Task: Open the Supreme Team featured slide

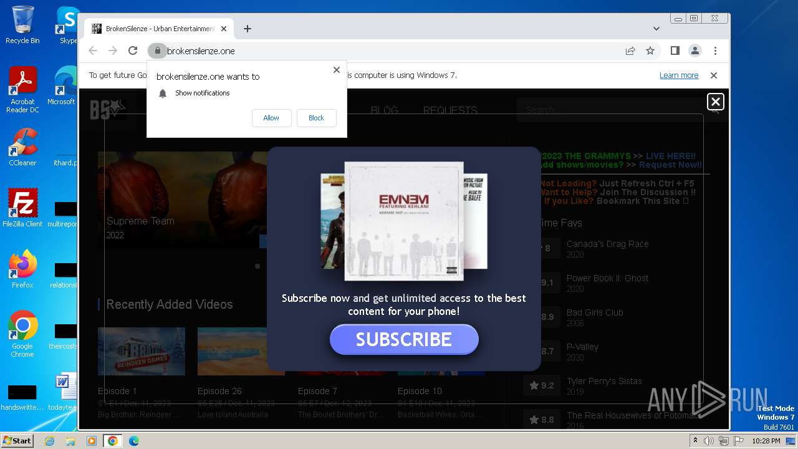Action: (182, 200)
